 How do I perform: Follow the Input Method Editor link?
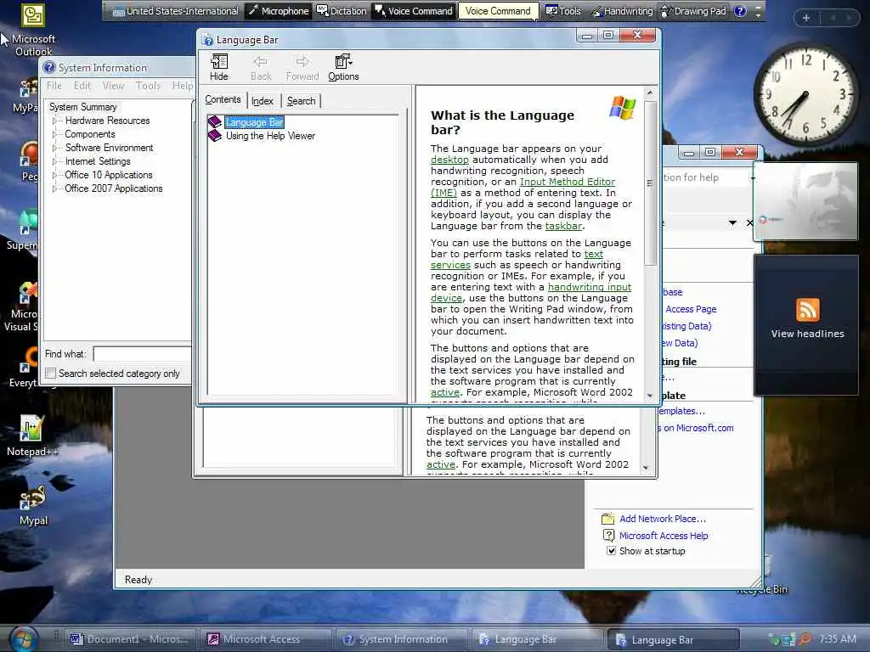coord(567,182)
